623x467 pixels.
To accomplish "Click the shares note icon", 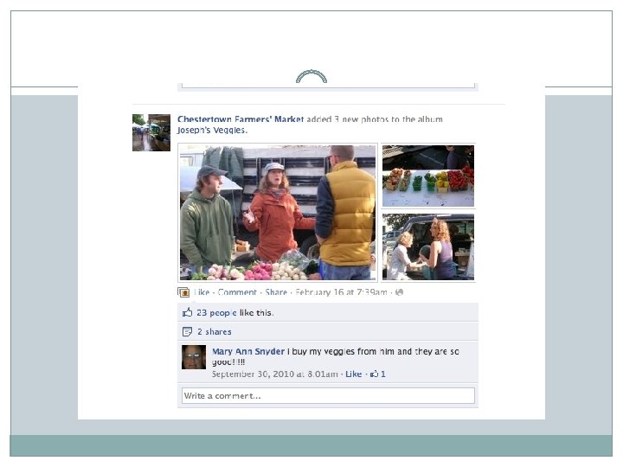I will 187,331.
